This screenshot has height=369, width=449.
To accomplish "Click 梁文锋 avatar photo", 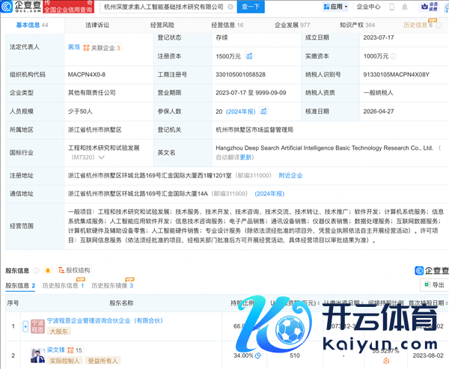I will tap(37, 356).
